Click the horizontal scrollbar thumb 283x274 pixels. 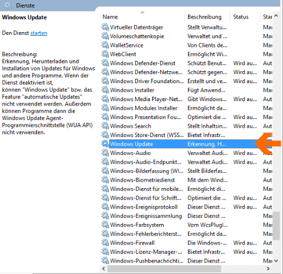(164, 269)
